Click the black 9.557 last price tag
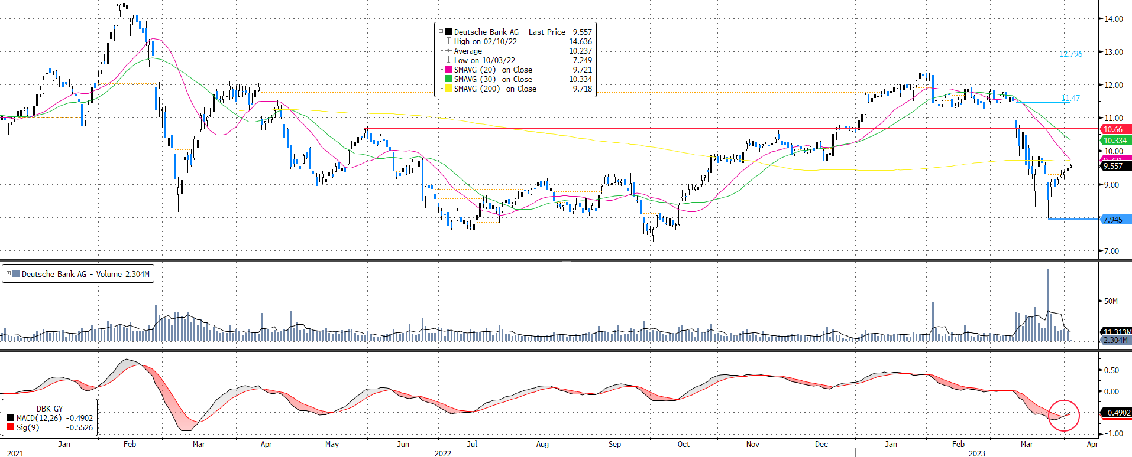 pyautogui.click(x=1115, y=166)
